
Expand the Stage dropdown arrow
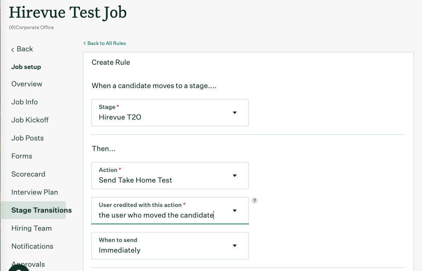coord(235,113)
